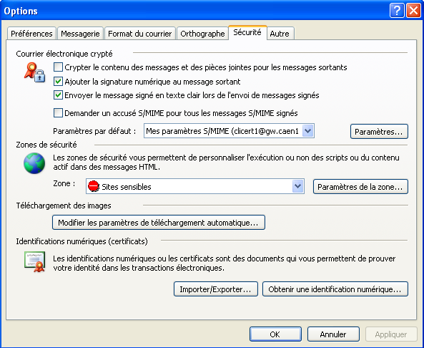Image resolution: width=424 pixels, height=348 pixels.
Task: Uncheck Envoyer le message signé en texte clair
Action: pyautogui.click(x=58, y=95)
